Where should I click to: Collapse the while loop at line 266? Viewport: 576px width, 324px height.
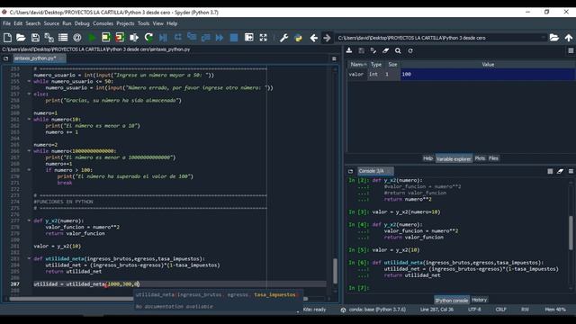coord(29,150)
